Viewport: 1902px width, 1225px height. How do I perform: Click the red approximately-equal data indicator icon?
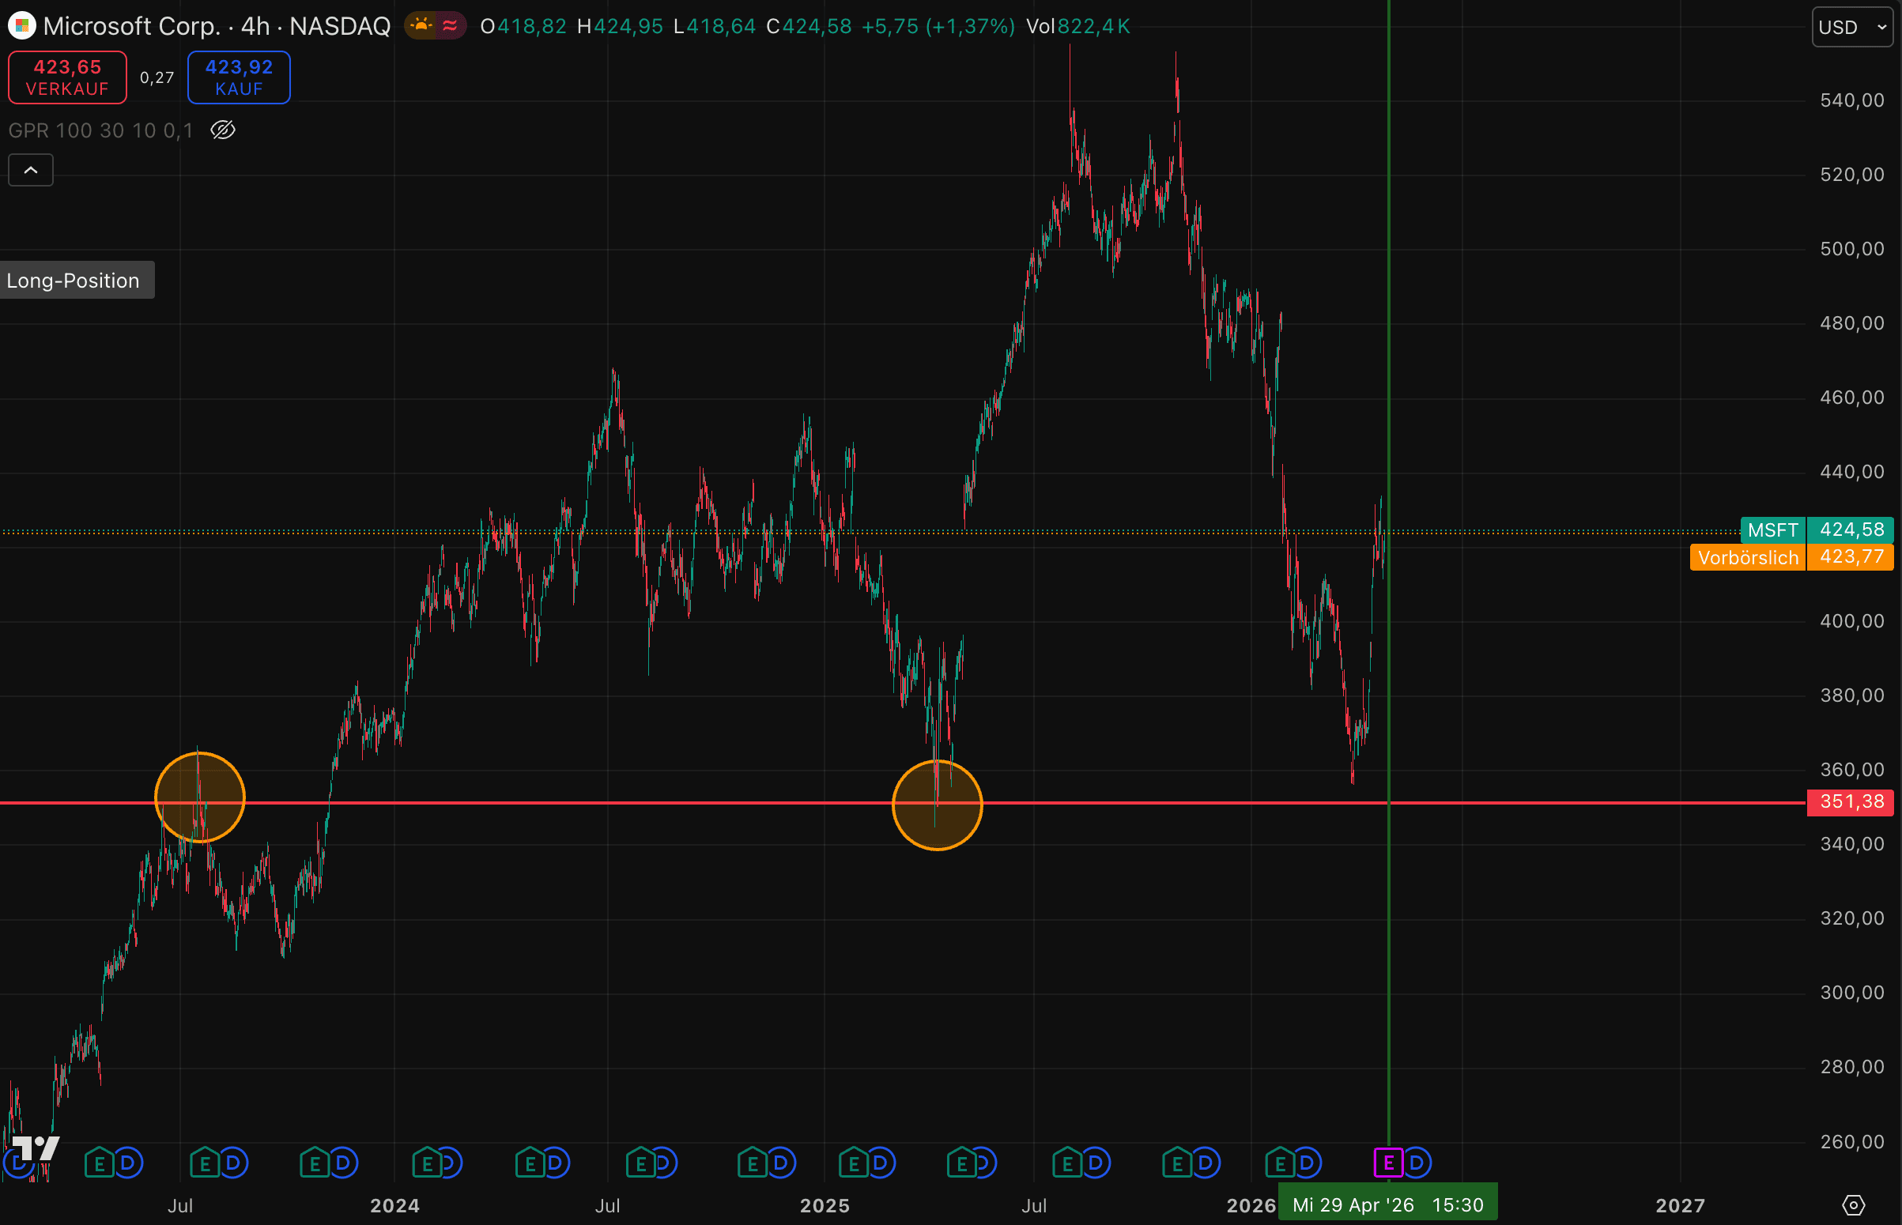pyautogui.click(x=451, y=26)
